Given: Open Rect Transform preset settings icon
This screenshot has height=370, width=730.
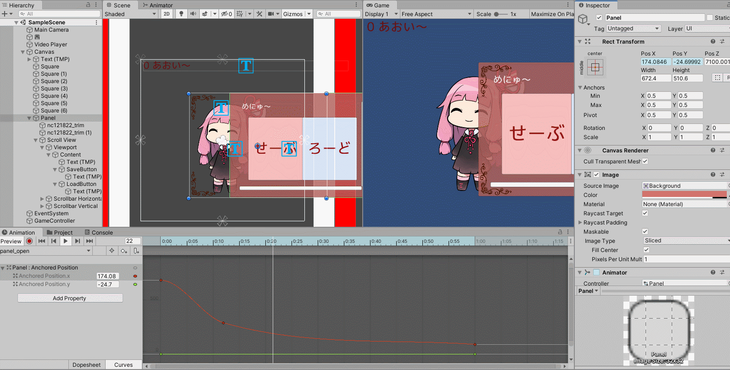Looking at the screenshot, I should click(722, 41).
